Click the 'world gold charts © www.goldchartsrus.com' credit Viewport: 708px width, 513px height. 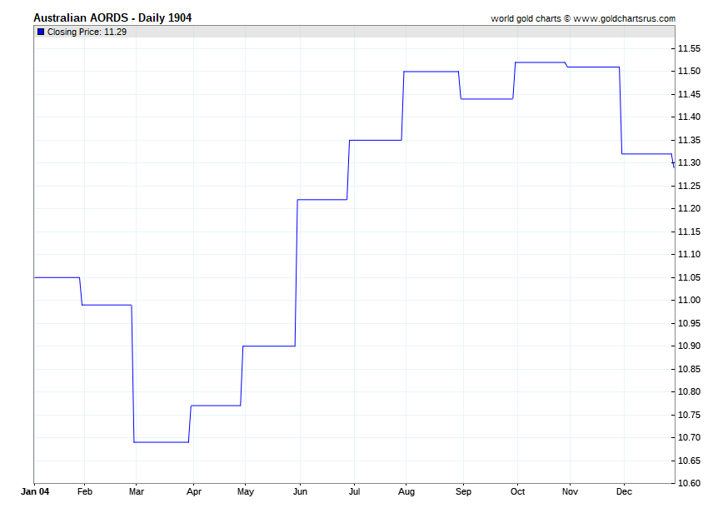point(583,18)
